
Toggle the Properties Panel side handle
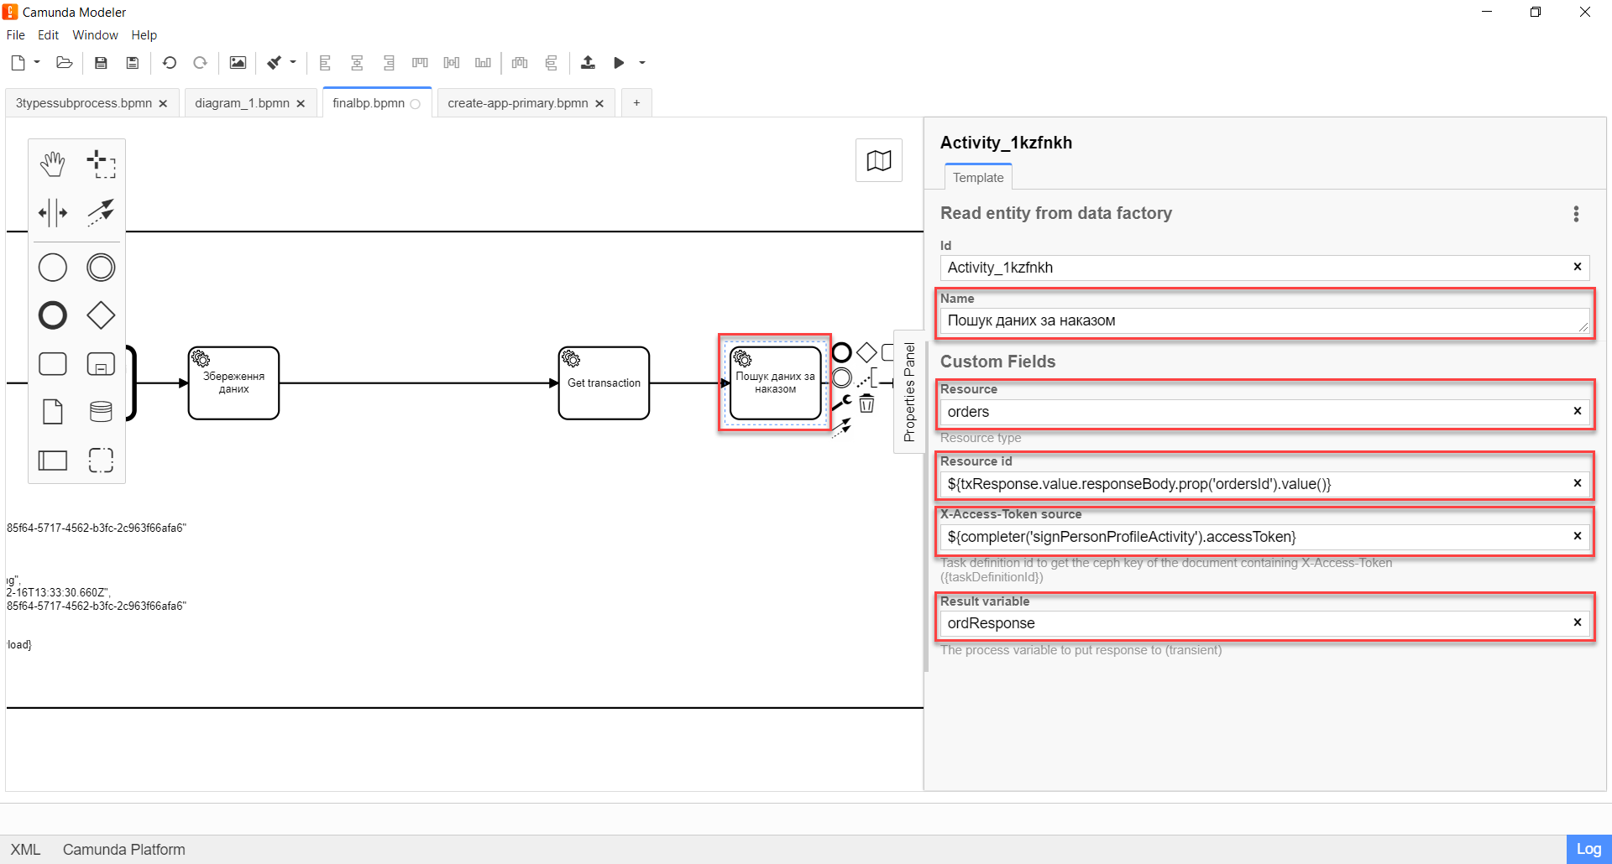908,392
